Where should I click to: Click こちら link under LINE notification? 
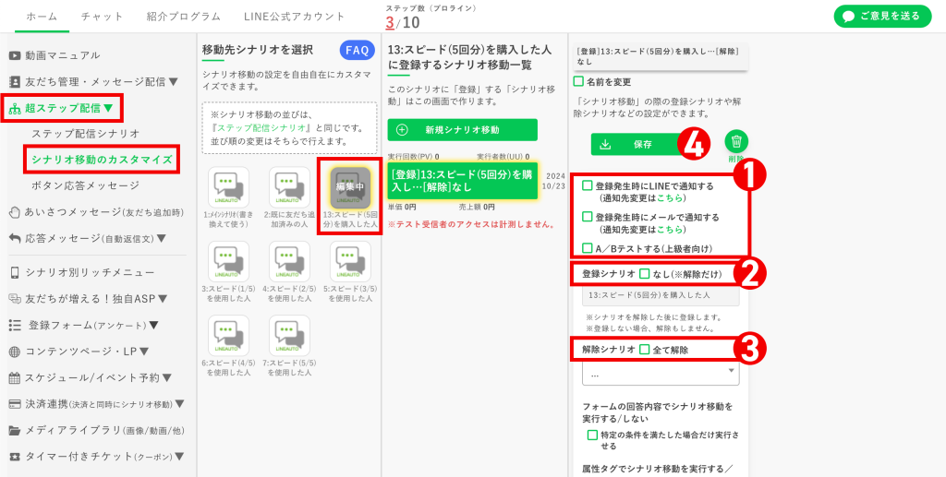671,198
